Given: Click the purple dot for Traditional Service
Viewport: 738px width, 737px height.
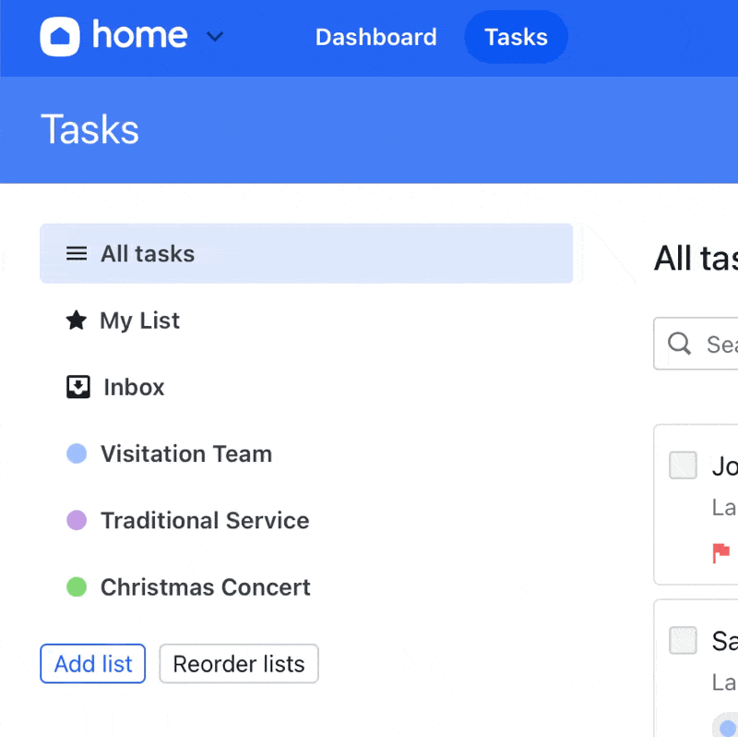Looking at the screenshot, I should pyautogui.click(x=77, y=520).
